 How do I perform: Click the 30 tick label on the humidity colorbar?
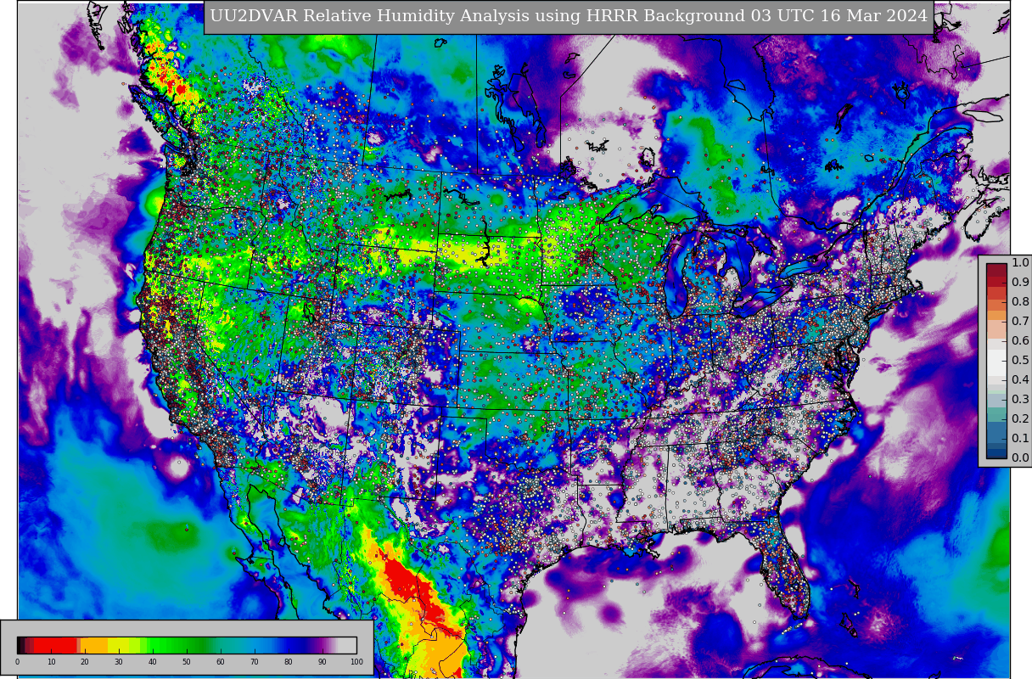click(x=119, y=662)
